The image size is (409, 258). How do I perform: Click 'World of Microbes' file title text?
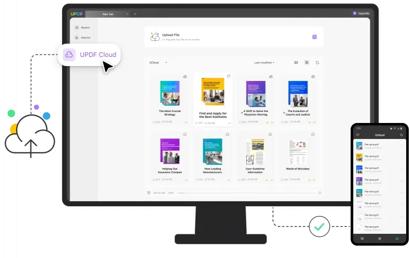(297, 169)
